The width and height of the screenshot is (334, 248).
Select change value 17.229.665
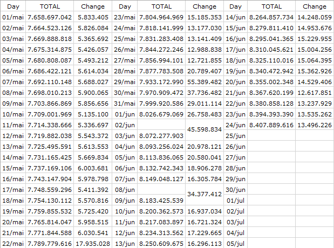coord(205,233)
